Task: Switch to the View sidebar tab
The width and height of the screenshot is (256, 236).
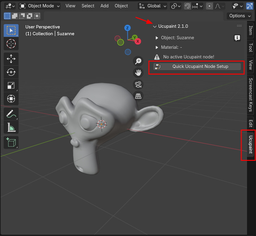Action: 250,65
